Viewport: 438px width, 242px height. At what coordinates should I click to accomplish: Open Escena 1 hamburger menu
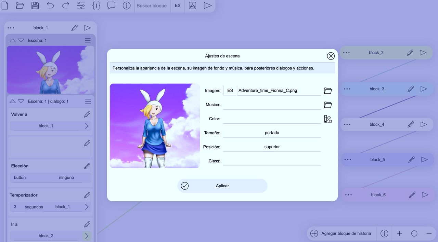[x=88, y=40]
